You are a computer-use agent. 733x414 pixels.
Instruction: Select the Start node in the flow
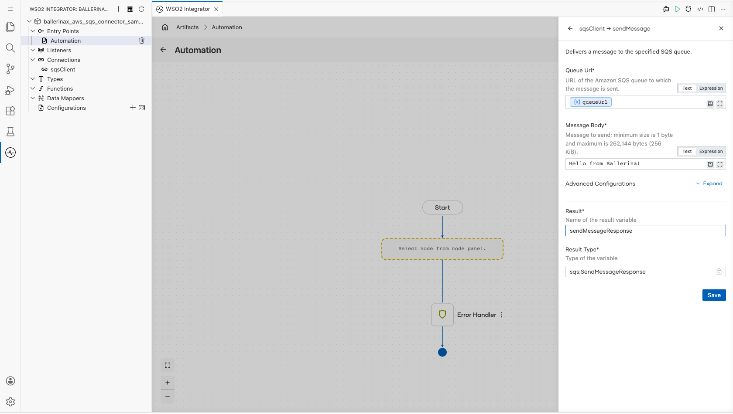click(442, 207)
